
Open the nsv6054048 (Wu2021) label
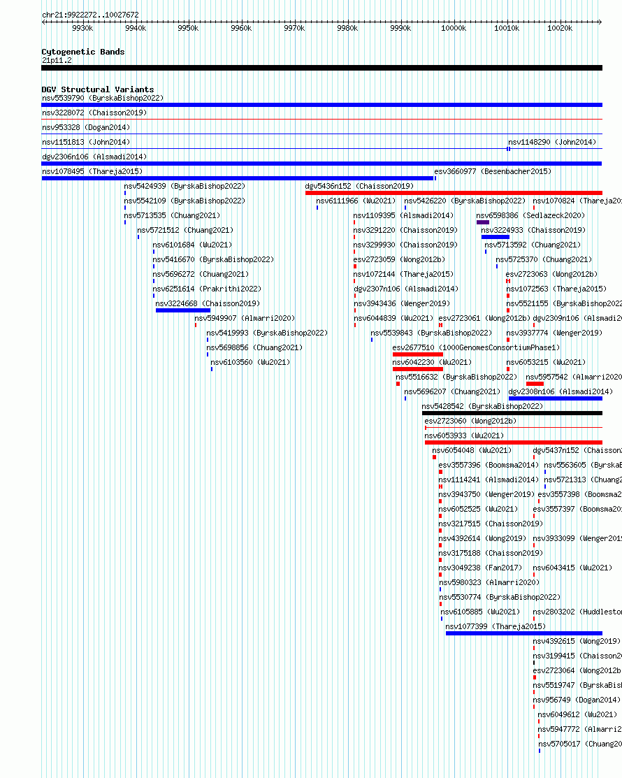(x=471, y=451)
